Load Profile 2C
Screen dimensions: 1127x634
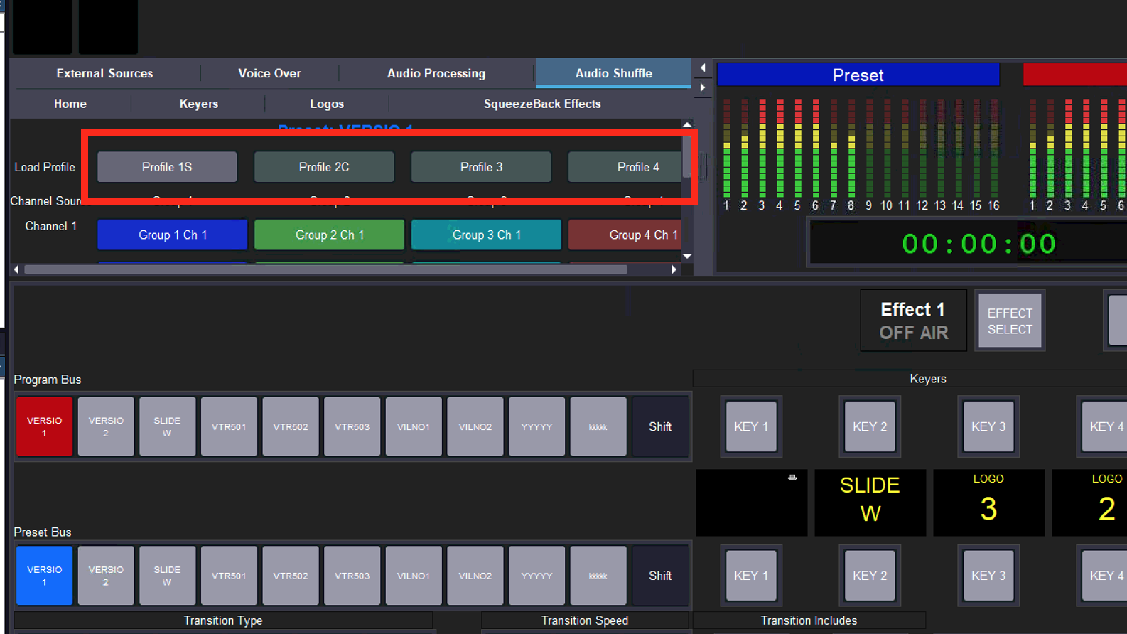[x=324, y=167]
